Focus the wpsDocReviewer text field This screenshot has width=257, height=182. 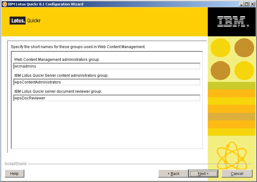tap(107, 98)
